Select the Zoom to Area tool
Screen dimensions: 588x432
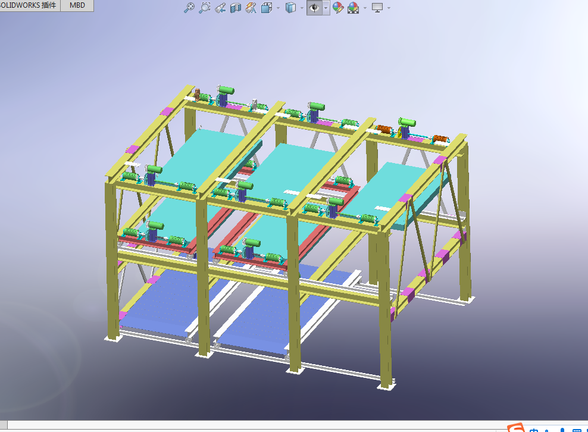coord(204,8)
